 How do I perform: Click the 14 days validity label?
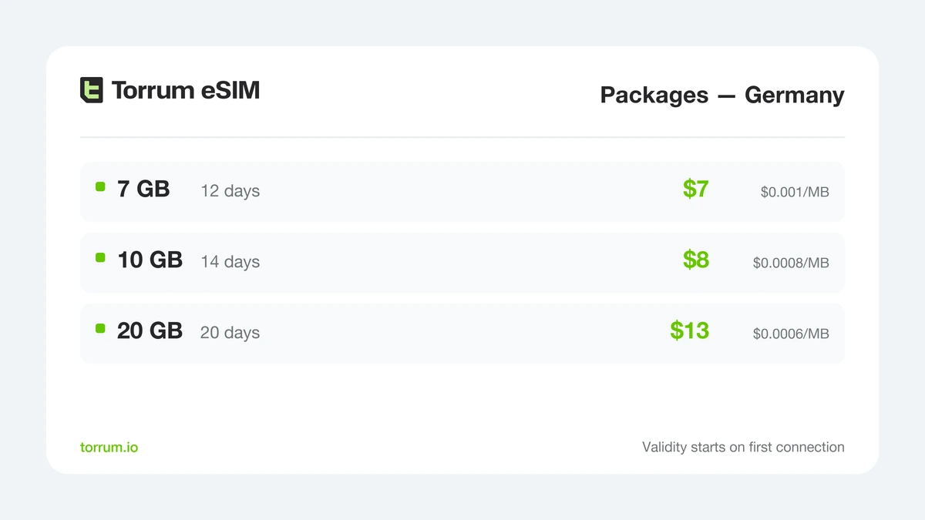tap(230, 262)
